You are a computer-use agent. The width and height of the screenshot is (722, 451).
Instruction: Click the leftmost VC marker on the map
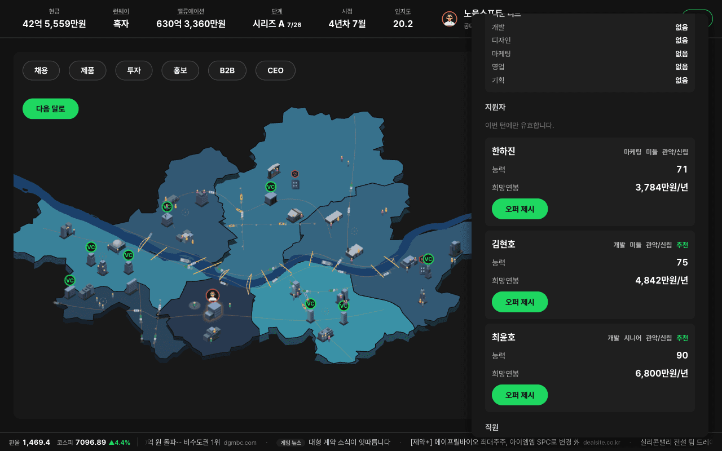[70, 280]
